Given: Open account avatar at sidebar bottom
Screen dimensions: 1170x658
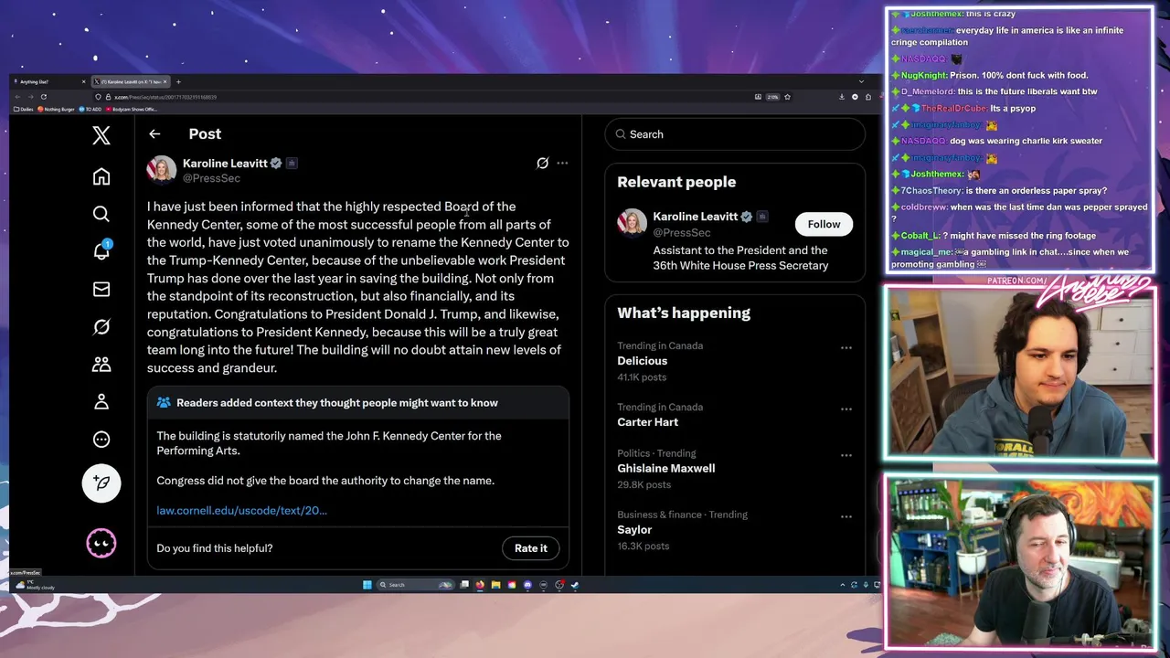Looking at the screenshot, I should (x=101, y=543).
